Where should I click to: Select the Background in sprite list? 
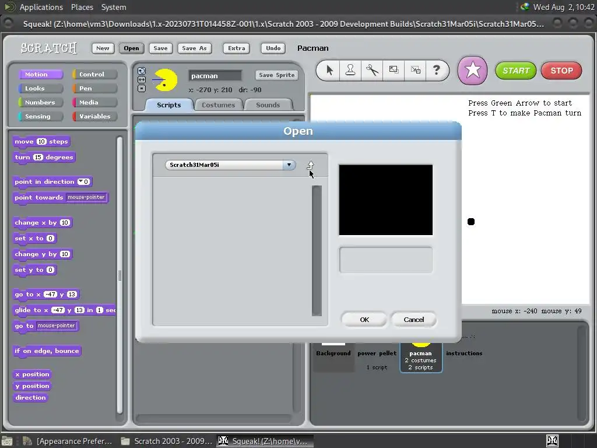(333, 353)
